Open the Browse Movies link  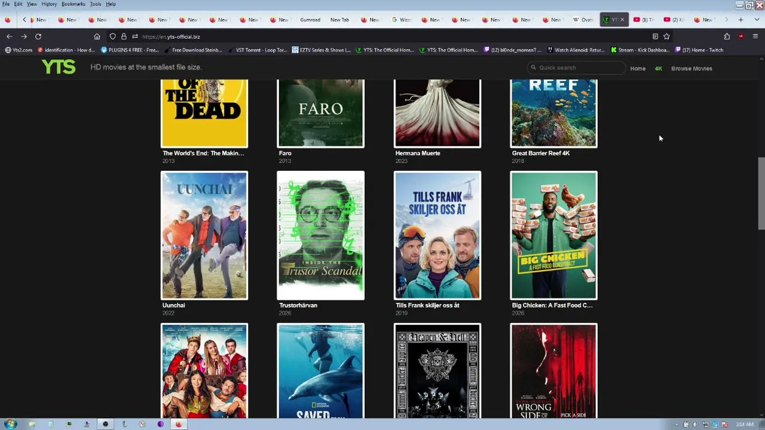pos(691,69)
